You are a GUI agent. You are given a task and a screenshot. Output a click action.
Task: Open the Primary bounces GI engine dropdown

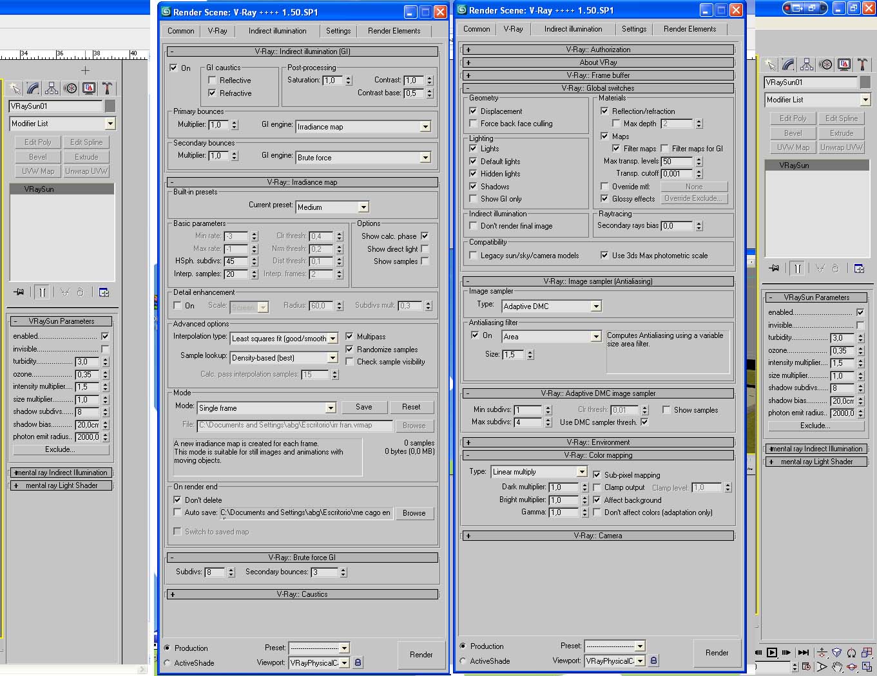point(363,127)
